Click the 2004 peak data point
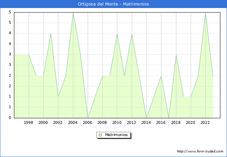Image resolution: width=227 pixels, height=157 pixels. pos(73,13)
